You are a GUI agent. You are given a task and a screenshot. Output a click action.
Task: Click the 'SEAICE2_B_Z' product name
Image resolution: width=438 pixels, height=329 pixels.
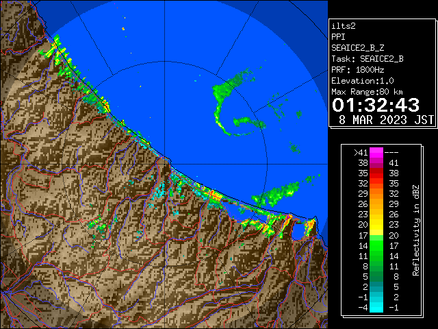click(357, 48)
